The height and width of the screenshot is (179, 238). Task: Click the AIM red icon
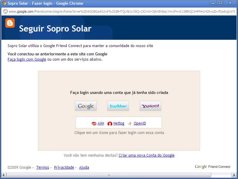(94, 124)
